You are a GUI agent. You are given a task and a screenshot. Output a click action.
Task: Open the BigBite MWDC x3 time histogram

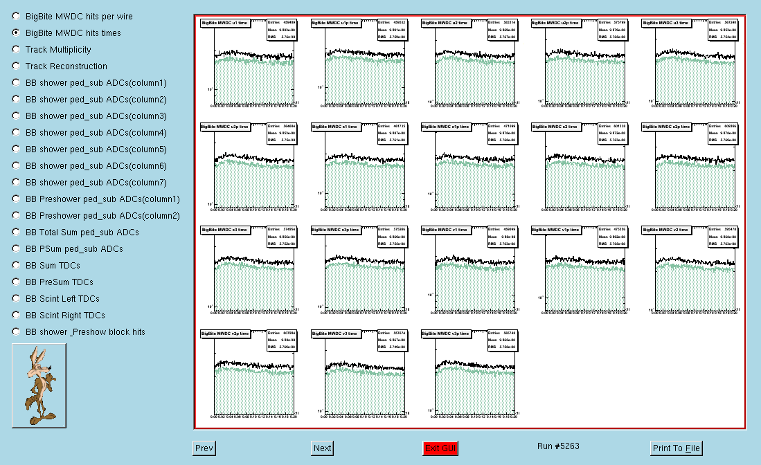point(249,270)
